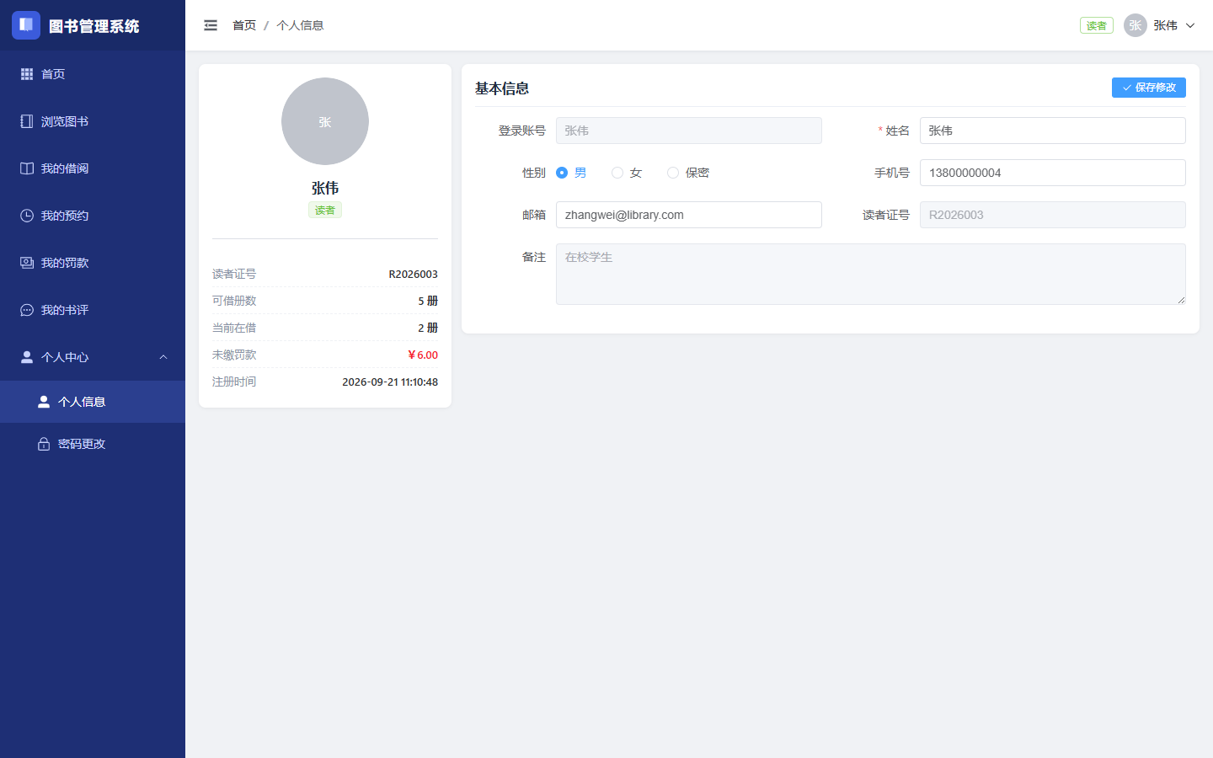The height and width of the screenshot is (758, 1213).
Task: Open 浏览图书 via its sidebar icon
Action: [x=27, y=121]
